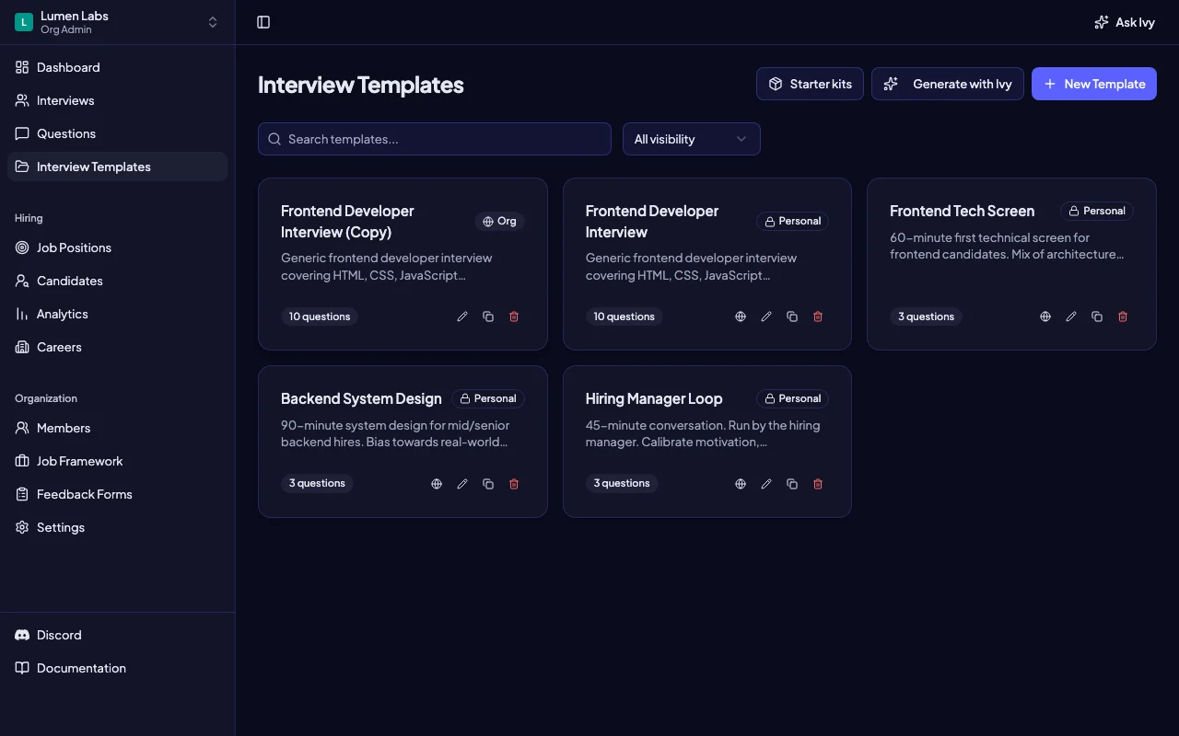This screenshot has width=1179, height=736.
Task: Open Generate with Ivy
Action: tap(948, 84)
